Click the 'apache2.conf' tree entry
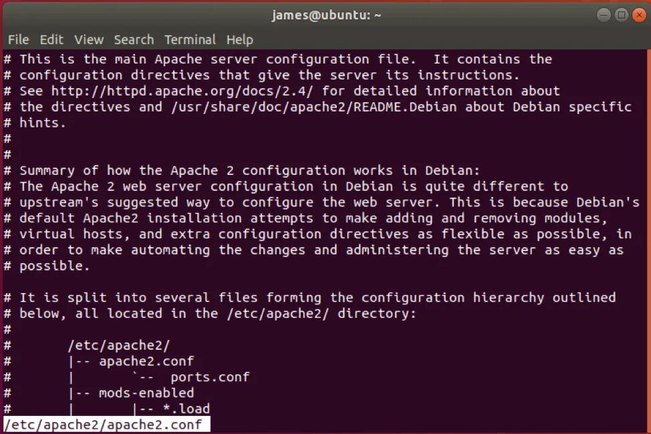The image size is (651, 434). coord(146,361)
